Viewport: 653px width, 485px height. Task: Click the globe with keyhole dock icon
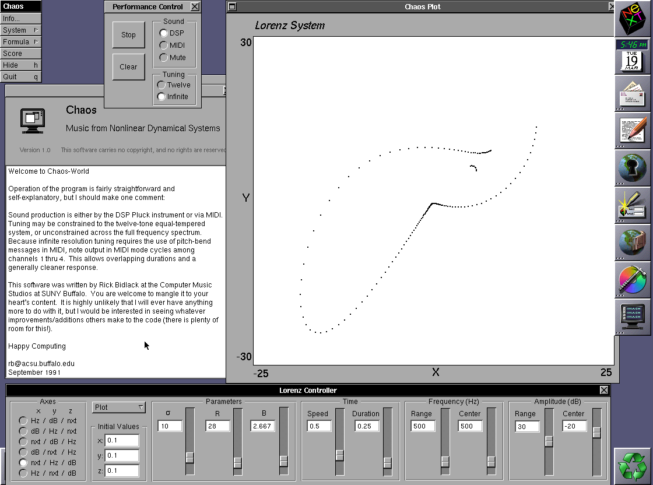pos(633,167)
